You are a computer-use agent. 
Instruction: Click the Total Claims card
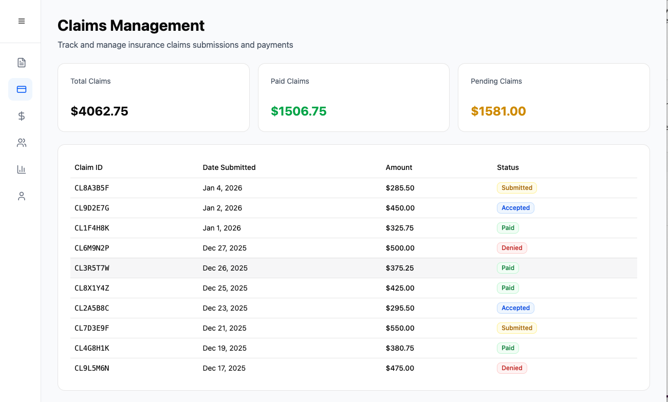[x=154, y=98]
